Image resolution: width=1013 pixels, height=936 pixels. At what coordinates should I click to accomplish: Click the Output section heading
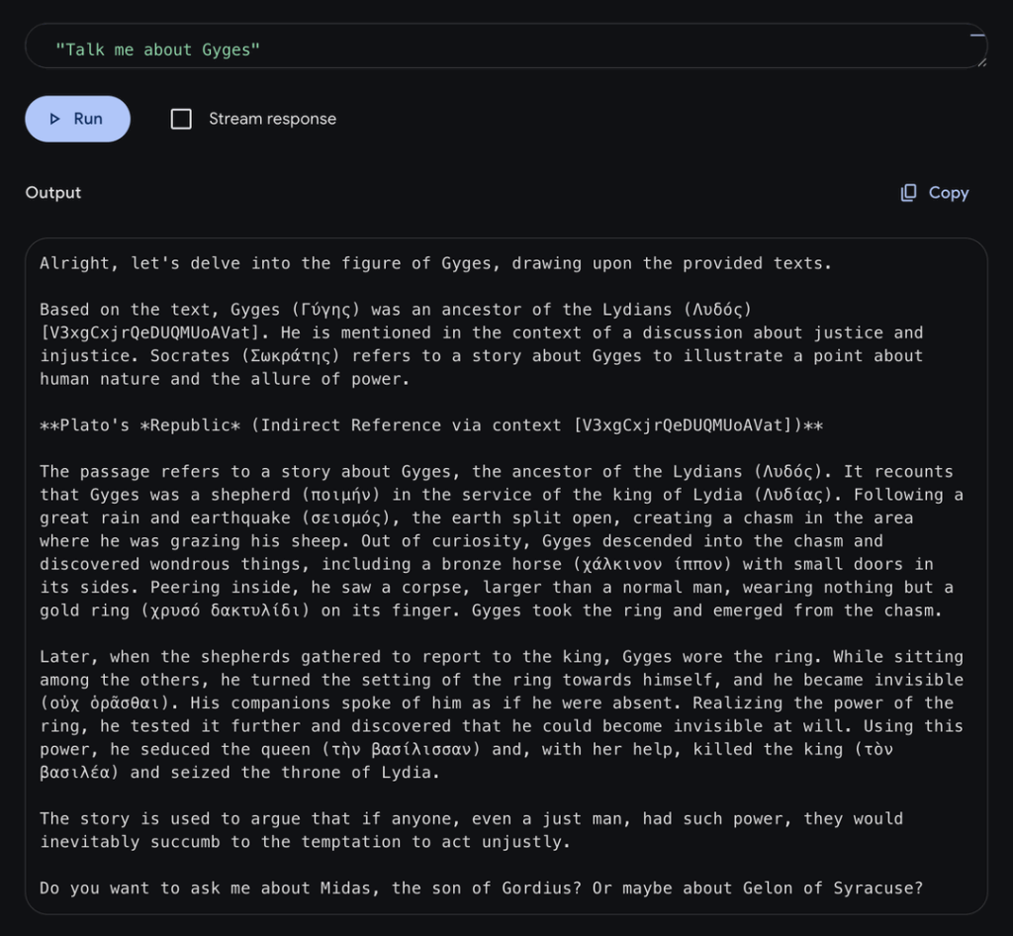53,193
